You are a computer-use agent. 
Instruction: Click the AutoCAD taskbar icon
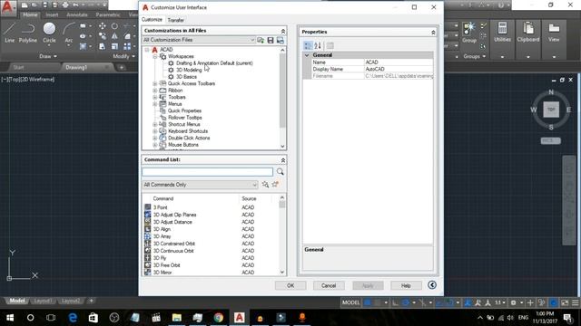(x=240, y=318)
